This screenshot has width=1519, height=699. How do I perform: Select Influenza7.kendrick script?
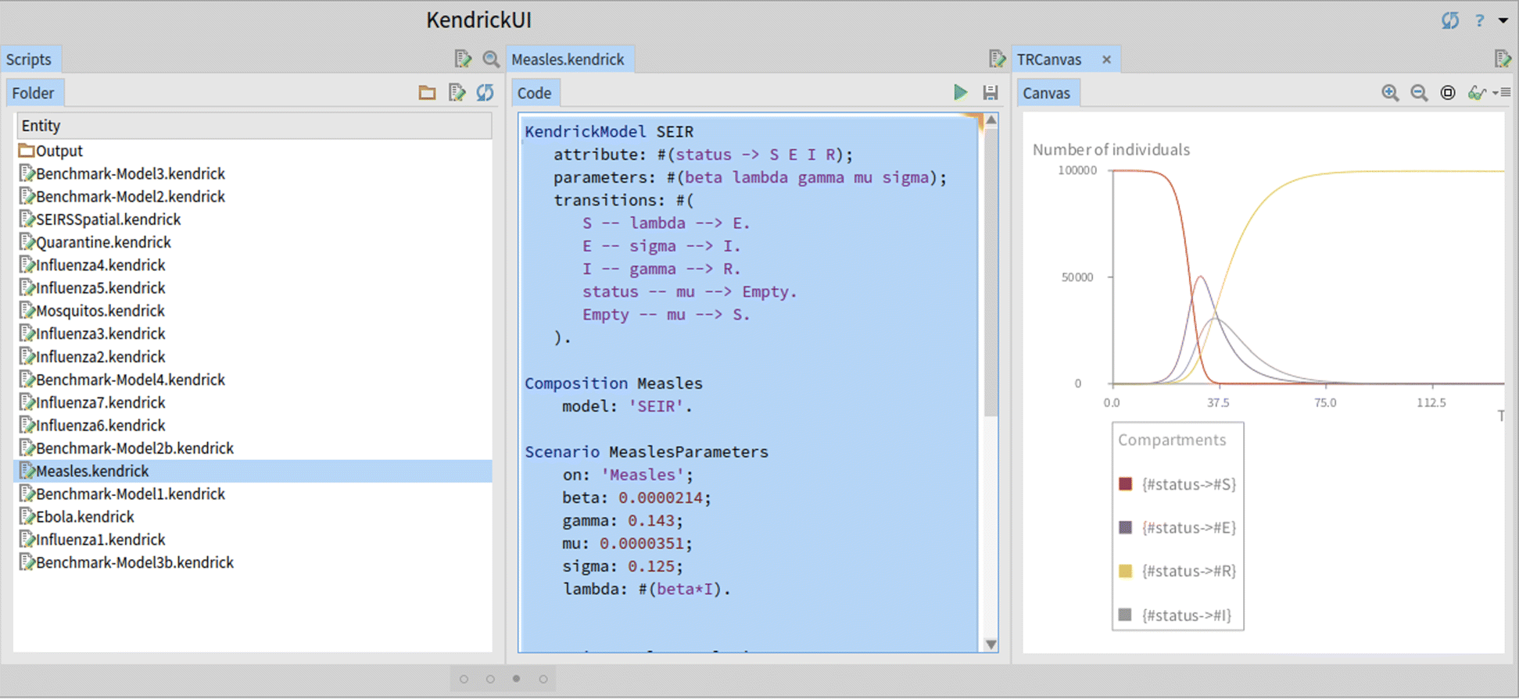92,402
